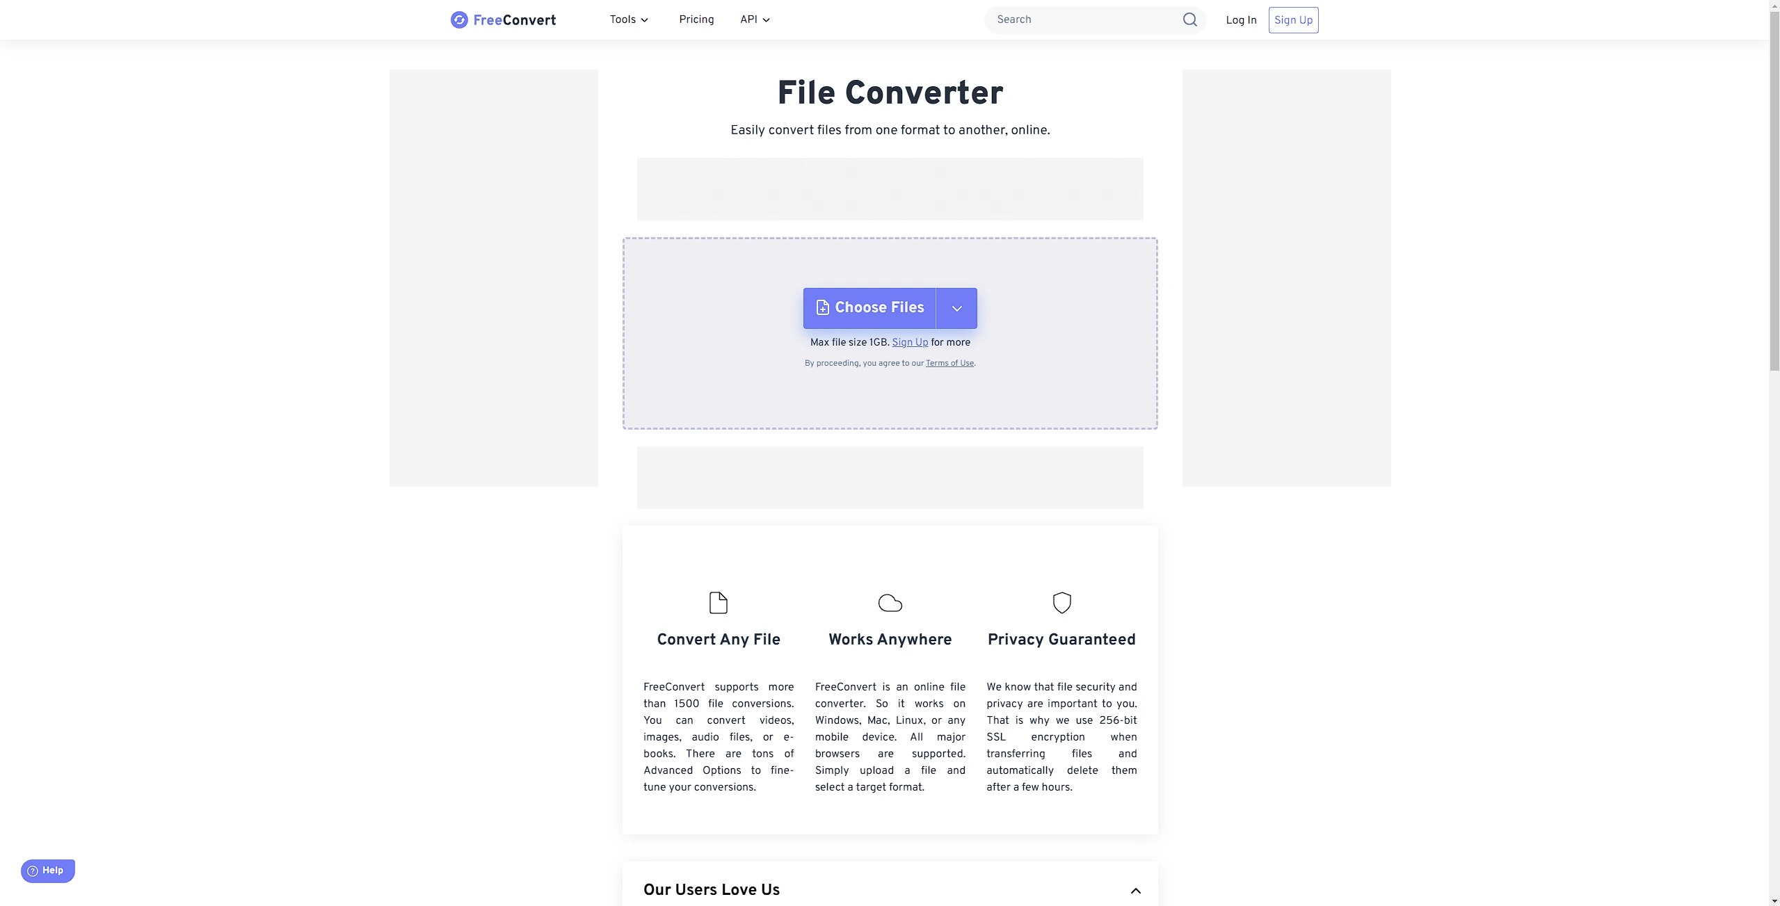Expand the Tools menu dropdown

629,19
